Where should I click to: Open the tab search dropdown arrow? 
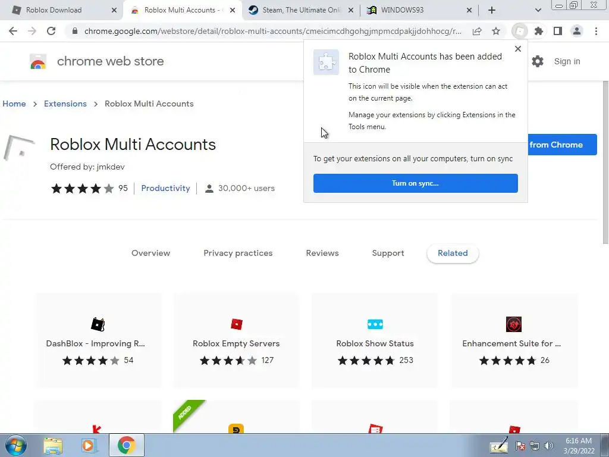(x=538, y=10)
